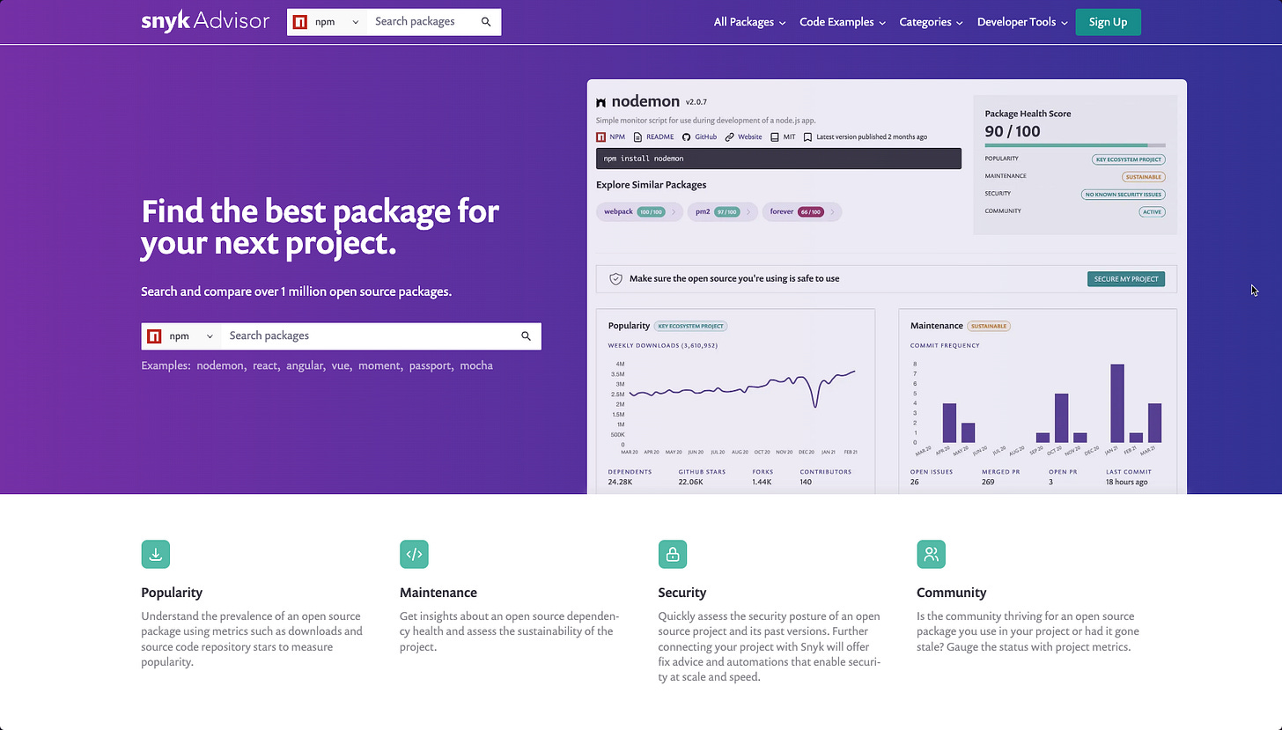
Task: Click the package health score progress bar
Action: pos(1075,145)
